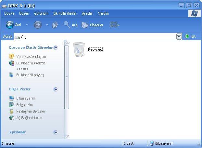Viewport: 202px width, 148px height.
Task: Click the '0 bayt' status bar text
Action: 128,143
